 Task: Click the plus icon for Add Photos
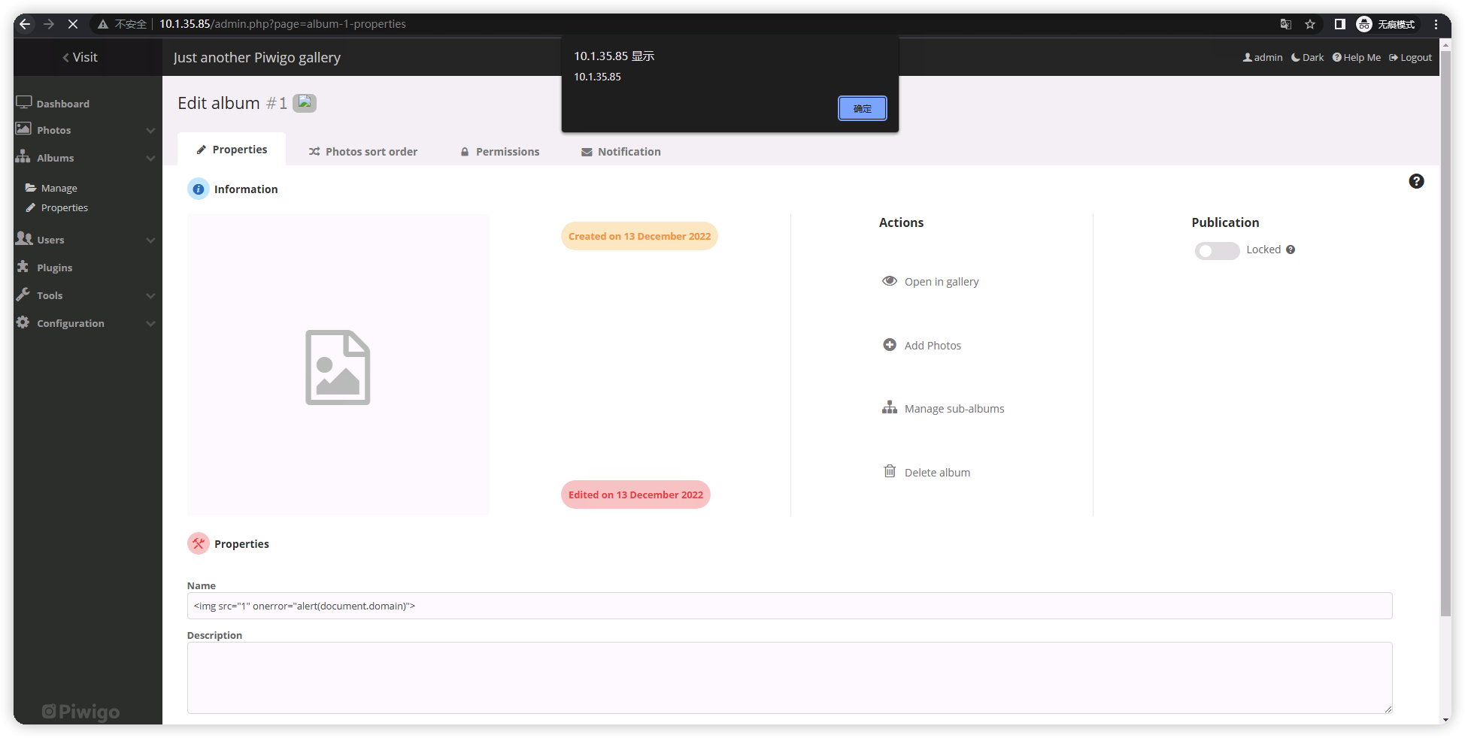pyautogui.click(x=890, y=345)
